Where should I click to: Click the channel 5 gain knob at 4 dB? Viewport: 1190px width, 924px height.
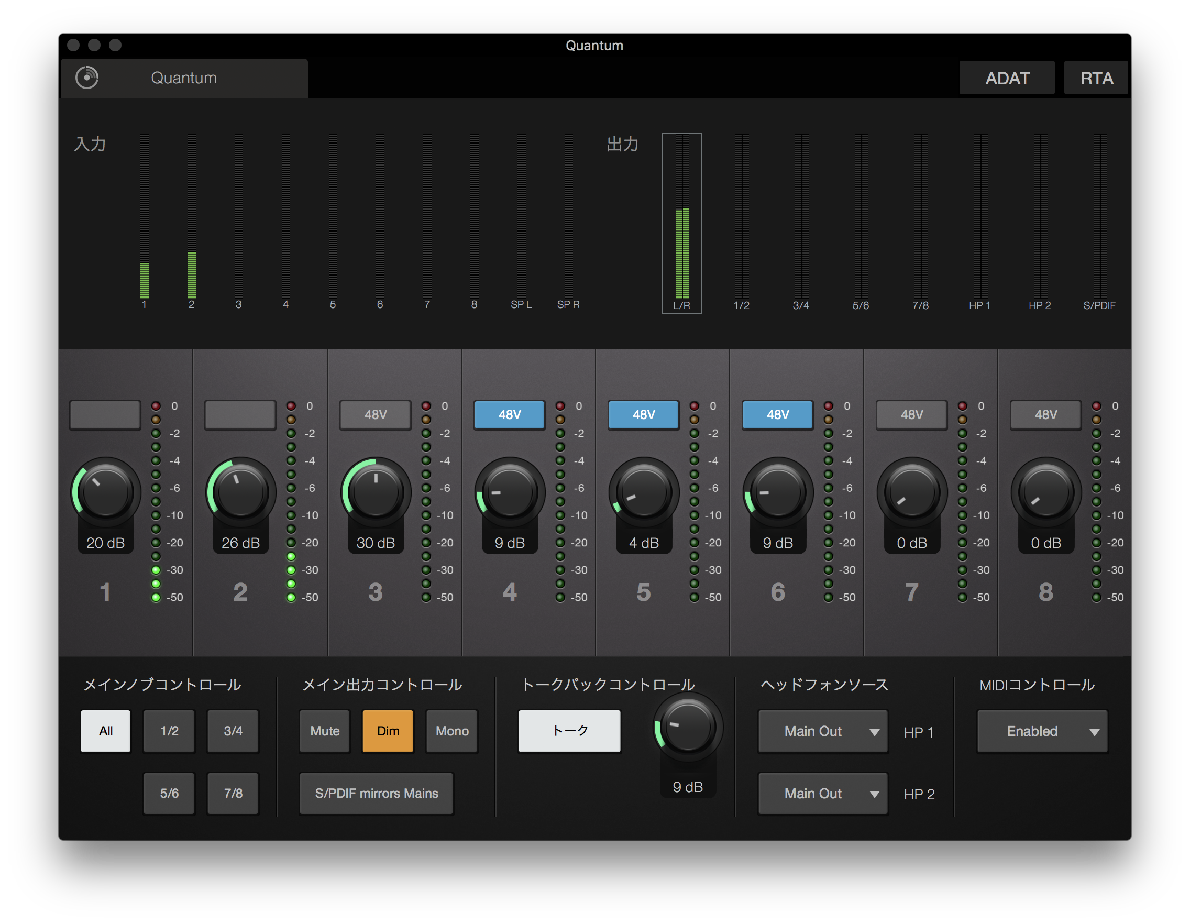(x=644, y=492)
